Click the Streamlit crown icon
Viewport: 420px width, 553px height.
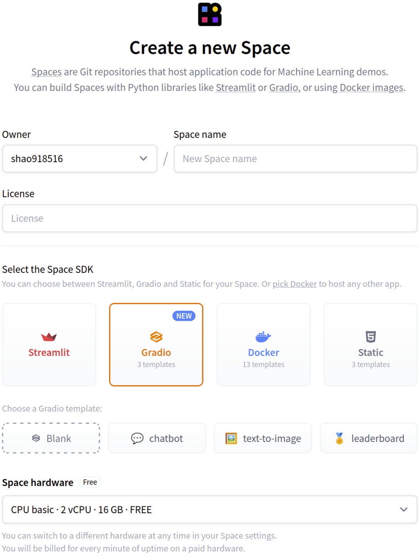(x=49, y=337)
